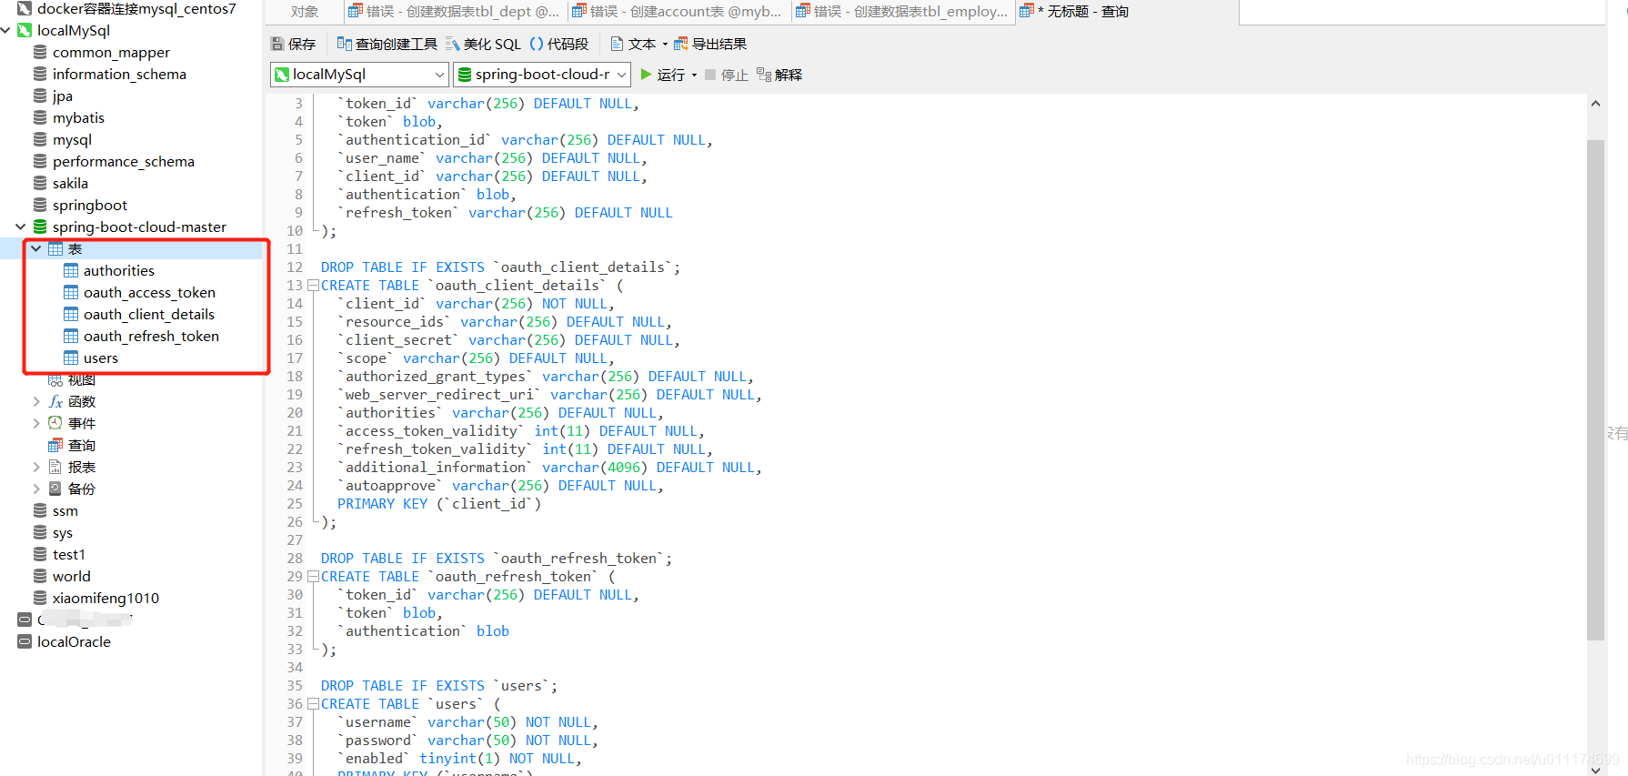This screenshot has height=776, width=1628.
Task: Open the code snippet tool
Action: click(558, 44)
